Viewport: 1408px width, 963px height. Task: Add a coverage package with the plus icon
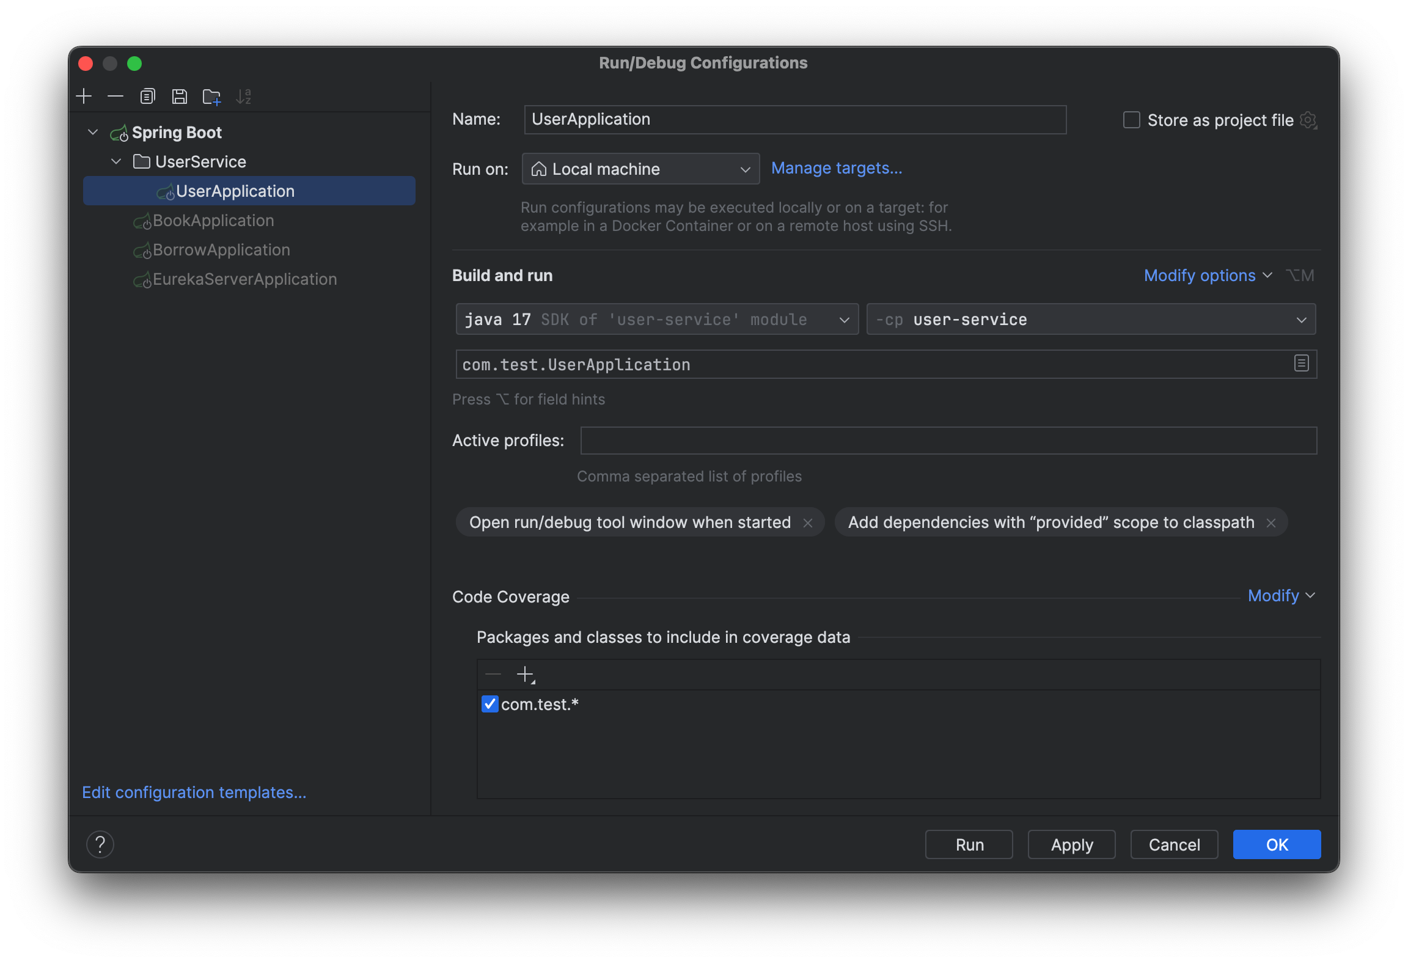(x=524, y=674)
